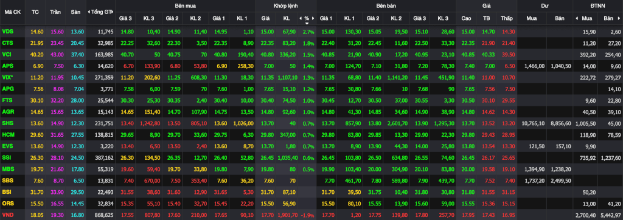Select the Bên mua column group
The width and height of the screenshot is (623, 220).
point(185,6)
